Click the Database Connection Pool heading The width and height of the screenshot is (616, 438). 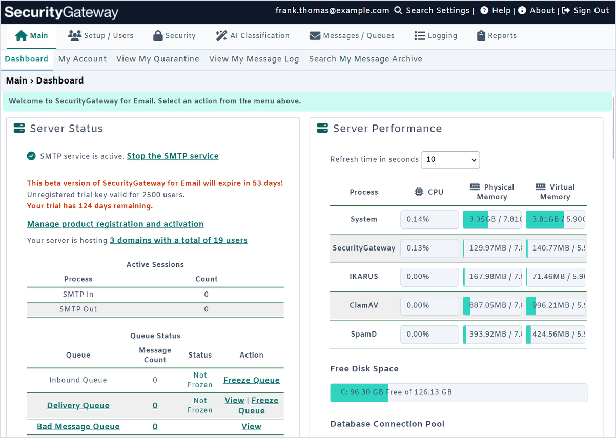pos(387,424)
